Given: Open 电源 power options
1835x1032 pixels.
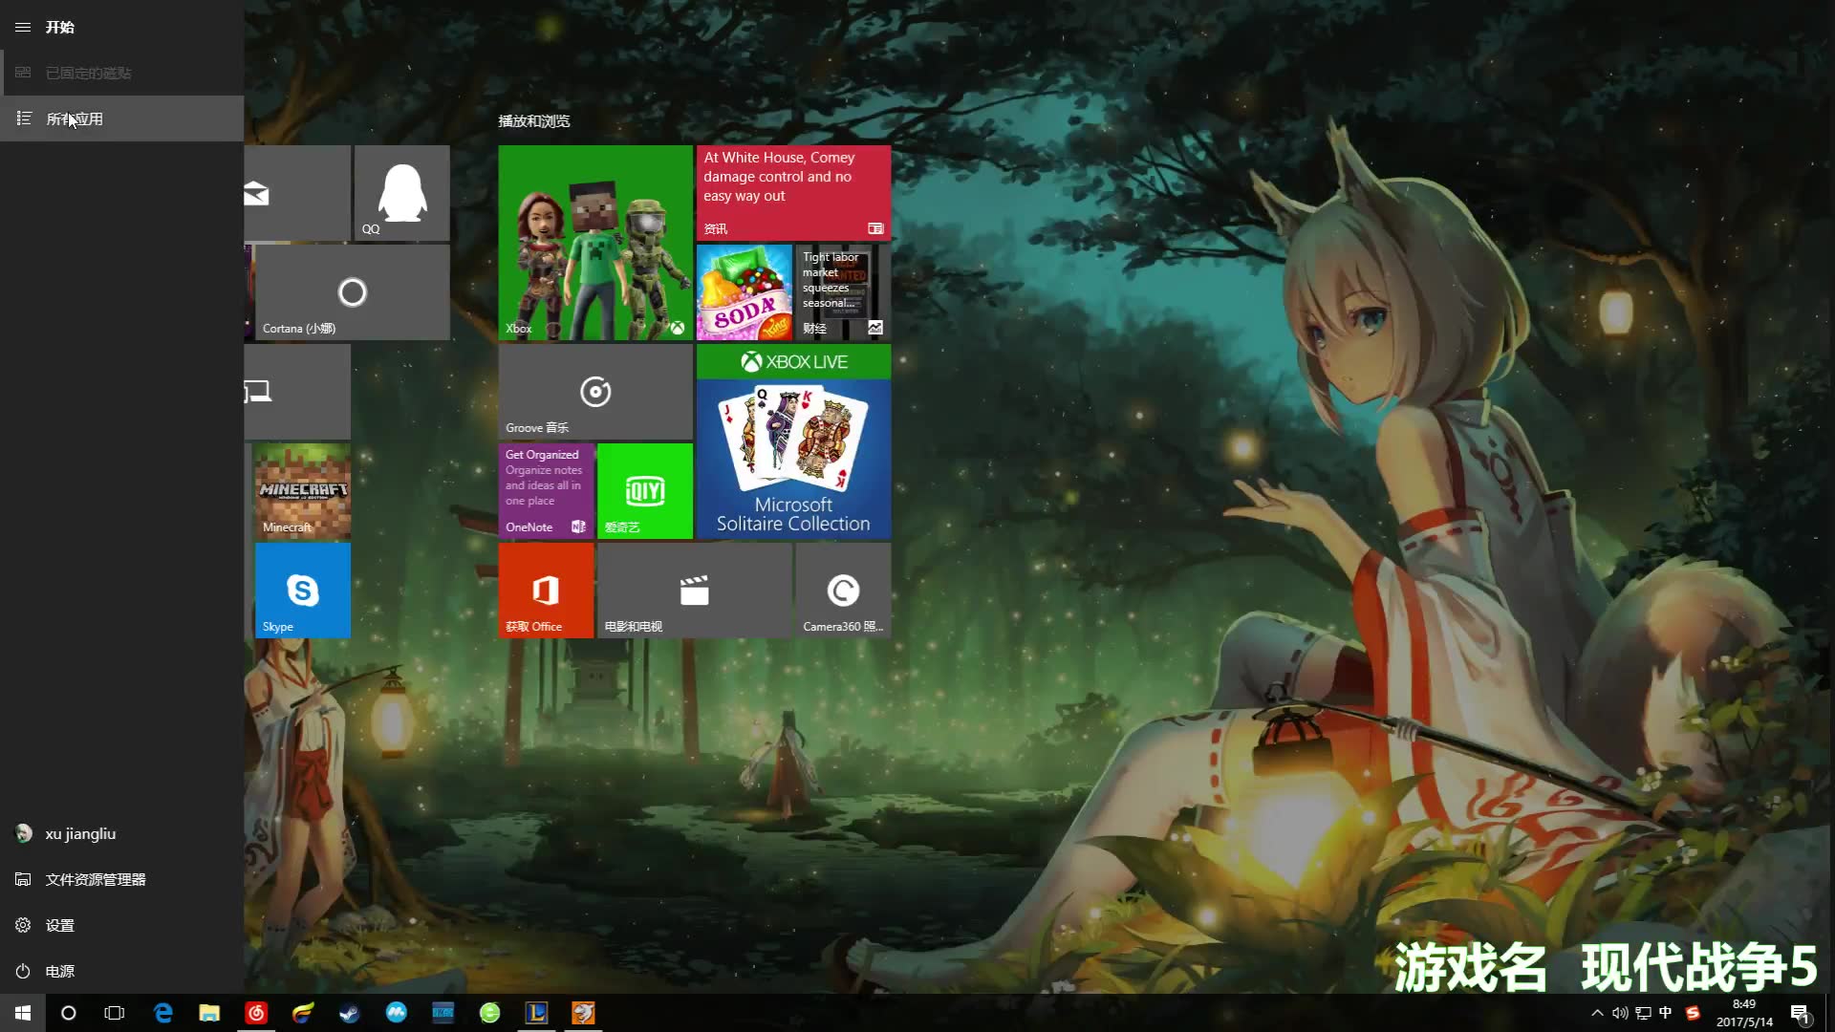Looking at the screenshot, I should [x=121, y=971].
